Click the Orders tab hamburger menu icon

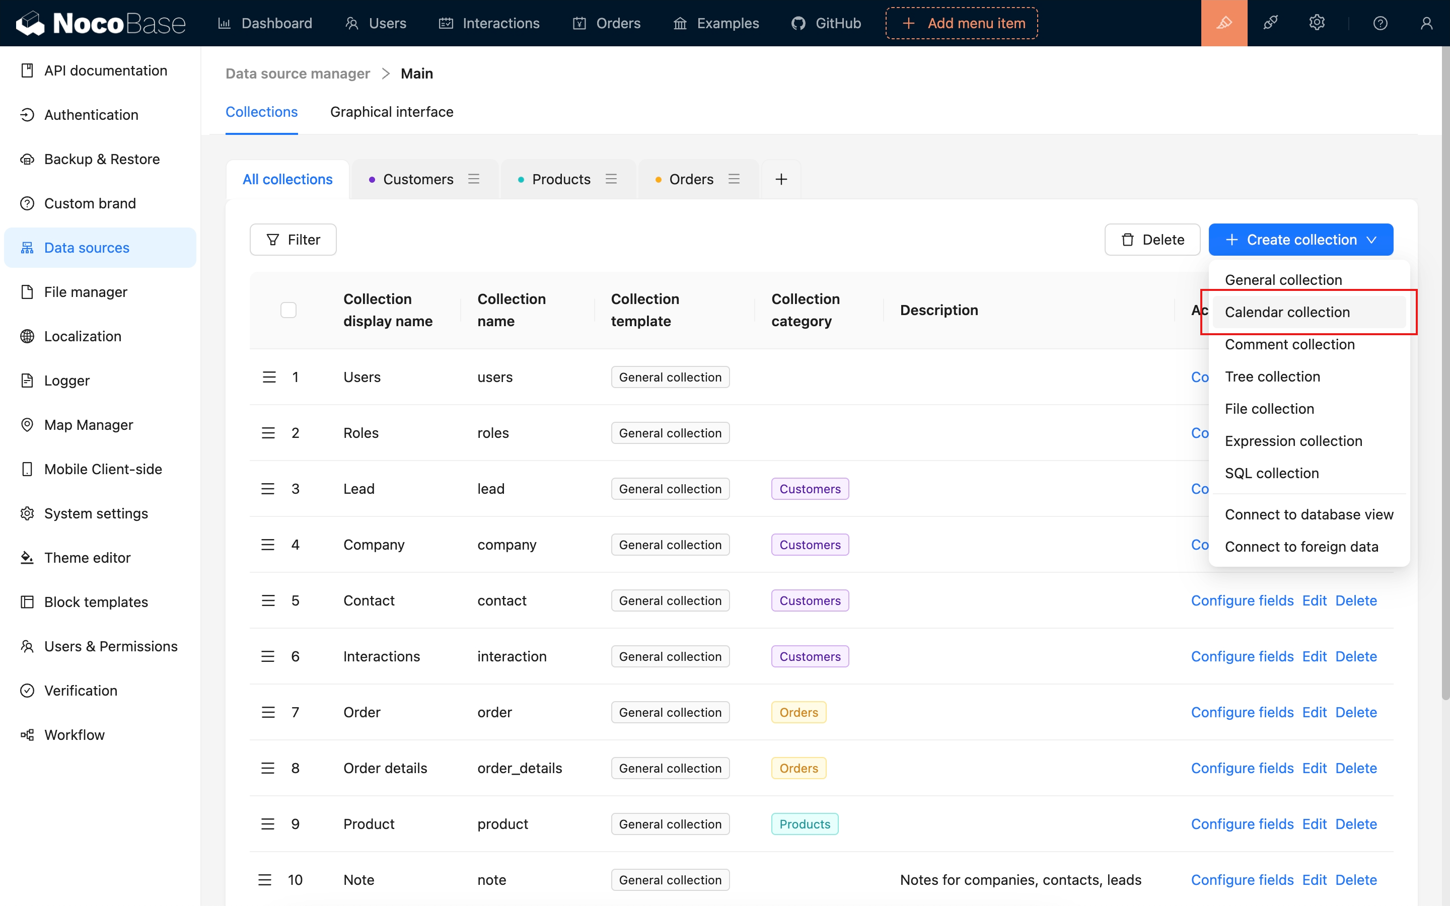point(734,179)
